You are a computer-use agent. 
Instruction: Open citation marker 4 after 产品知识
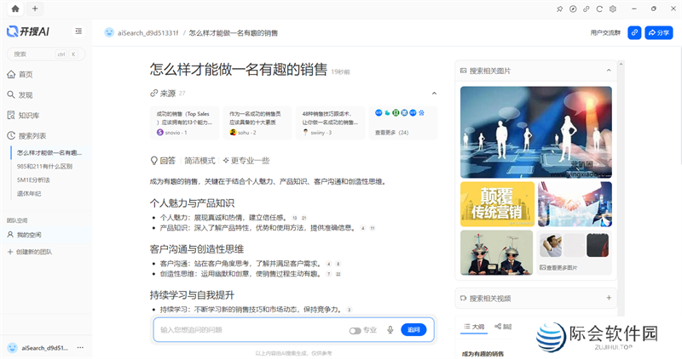tap(363, 228)
